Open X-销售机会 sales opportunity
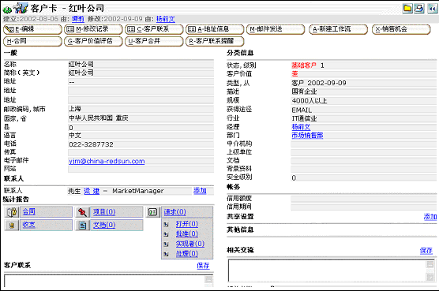 point(401,29)
